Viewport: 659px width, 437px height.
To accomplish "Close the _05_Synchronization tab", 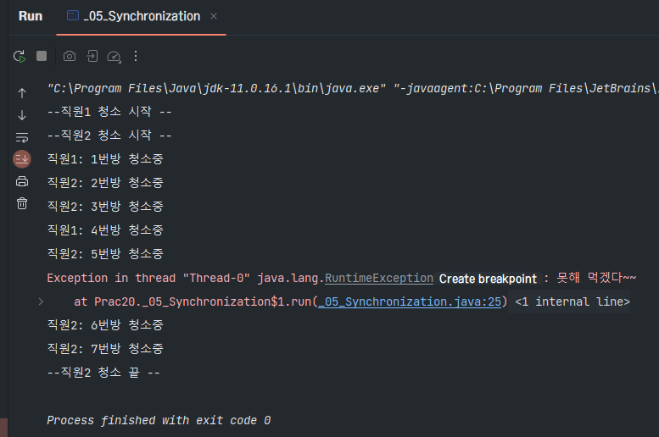I will pyautogui.click(x=214, y=16).
